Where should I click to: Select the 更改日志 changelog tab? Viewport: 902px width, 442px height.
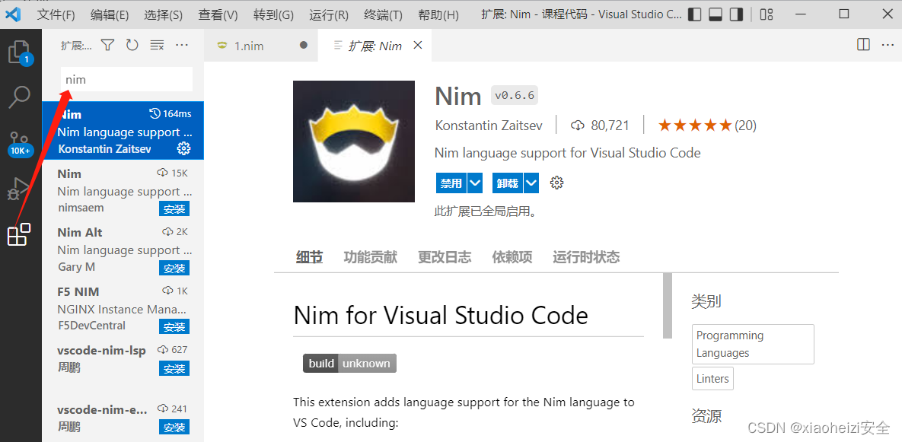coord(445,257)
